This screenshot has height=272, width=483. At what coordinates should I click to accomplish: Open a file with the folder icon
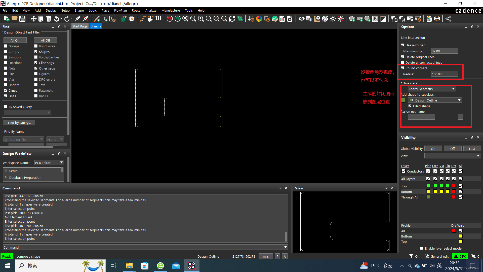coord(14,19)
